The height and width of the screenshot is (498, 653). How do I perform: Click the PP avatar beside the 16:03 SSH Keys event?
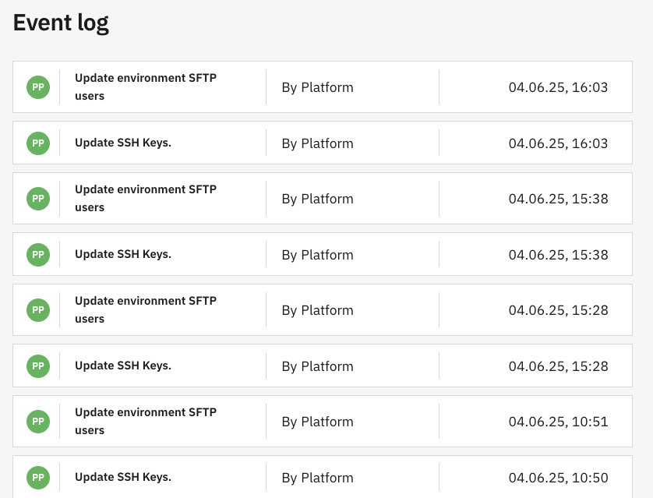click(x=38, y=143)
